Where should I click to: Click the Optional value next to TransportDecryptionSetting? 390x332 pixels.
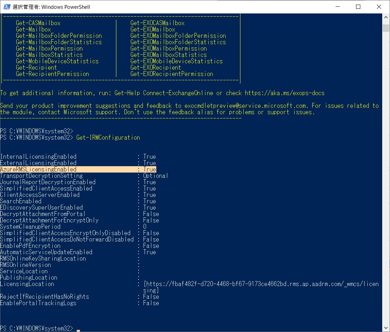[155, 175]
